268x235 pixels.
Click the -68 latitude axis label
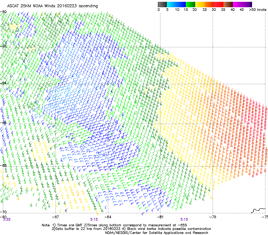[x=3, y=165]
